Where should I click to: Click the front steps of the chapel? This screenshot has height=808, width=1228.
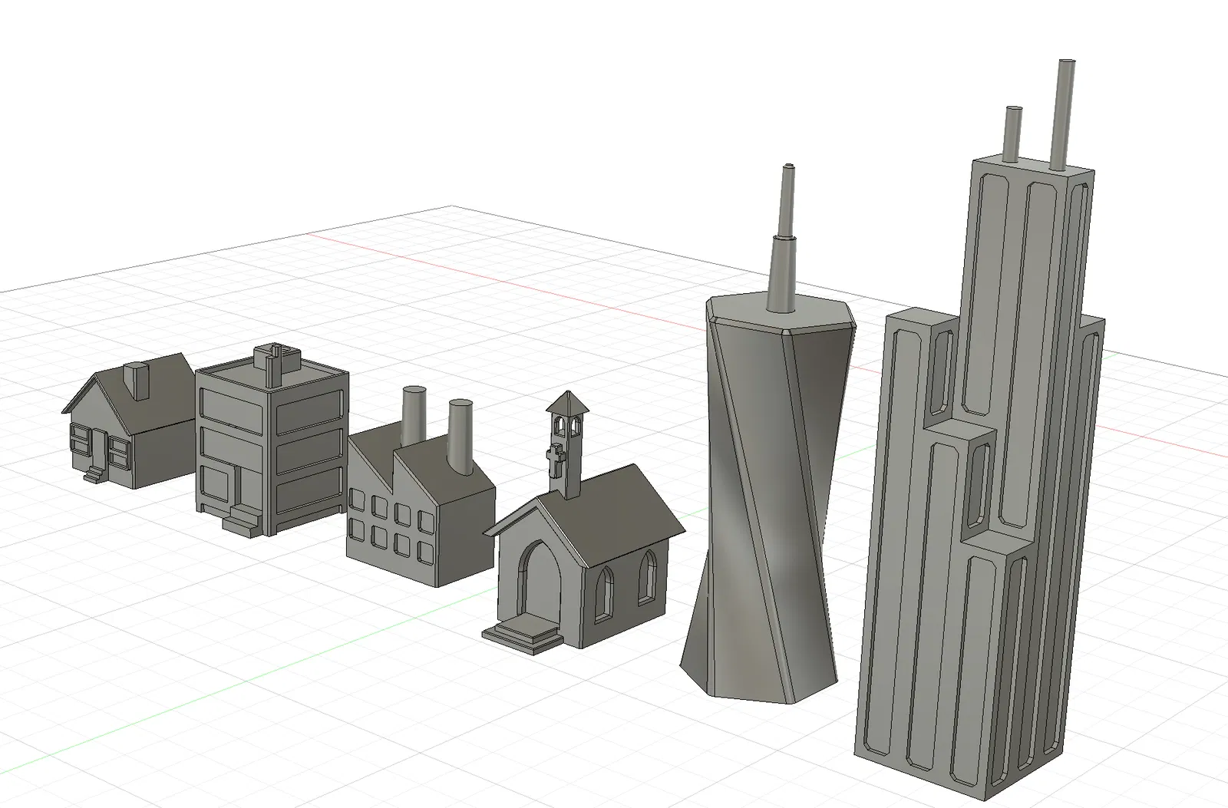click(523, 634)
